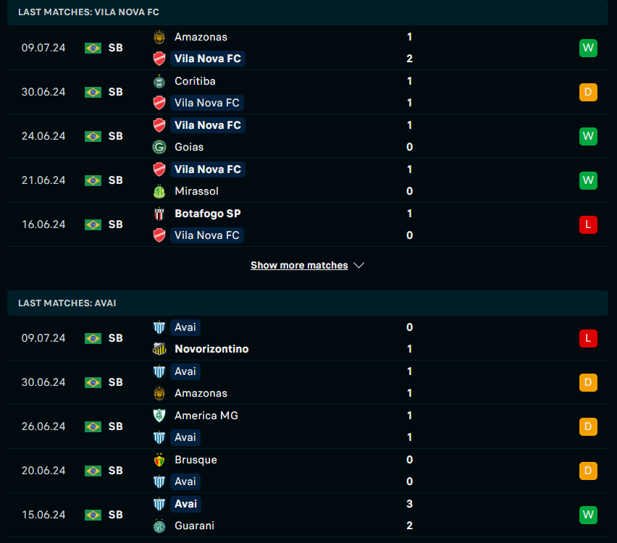The image size is (617, 543).
Task: Click Vila Nova FC crest in Goias match
Action: tap(159, 125)
